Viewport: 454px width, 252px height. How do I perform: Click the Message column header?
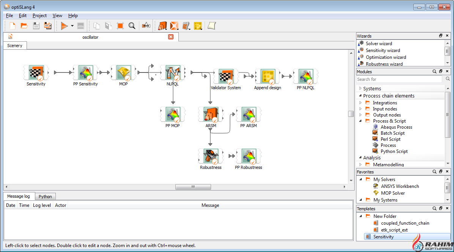click(210, 205)
